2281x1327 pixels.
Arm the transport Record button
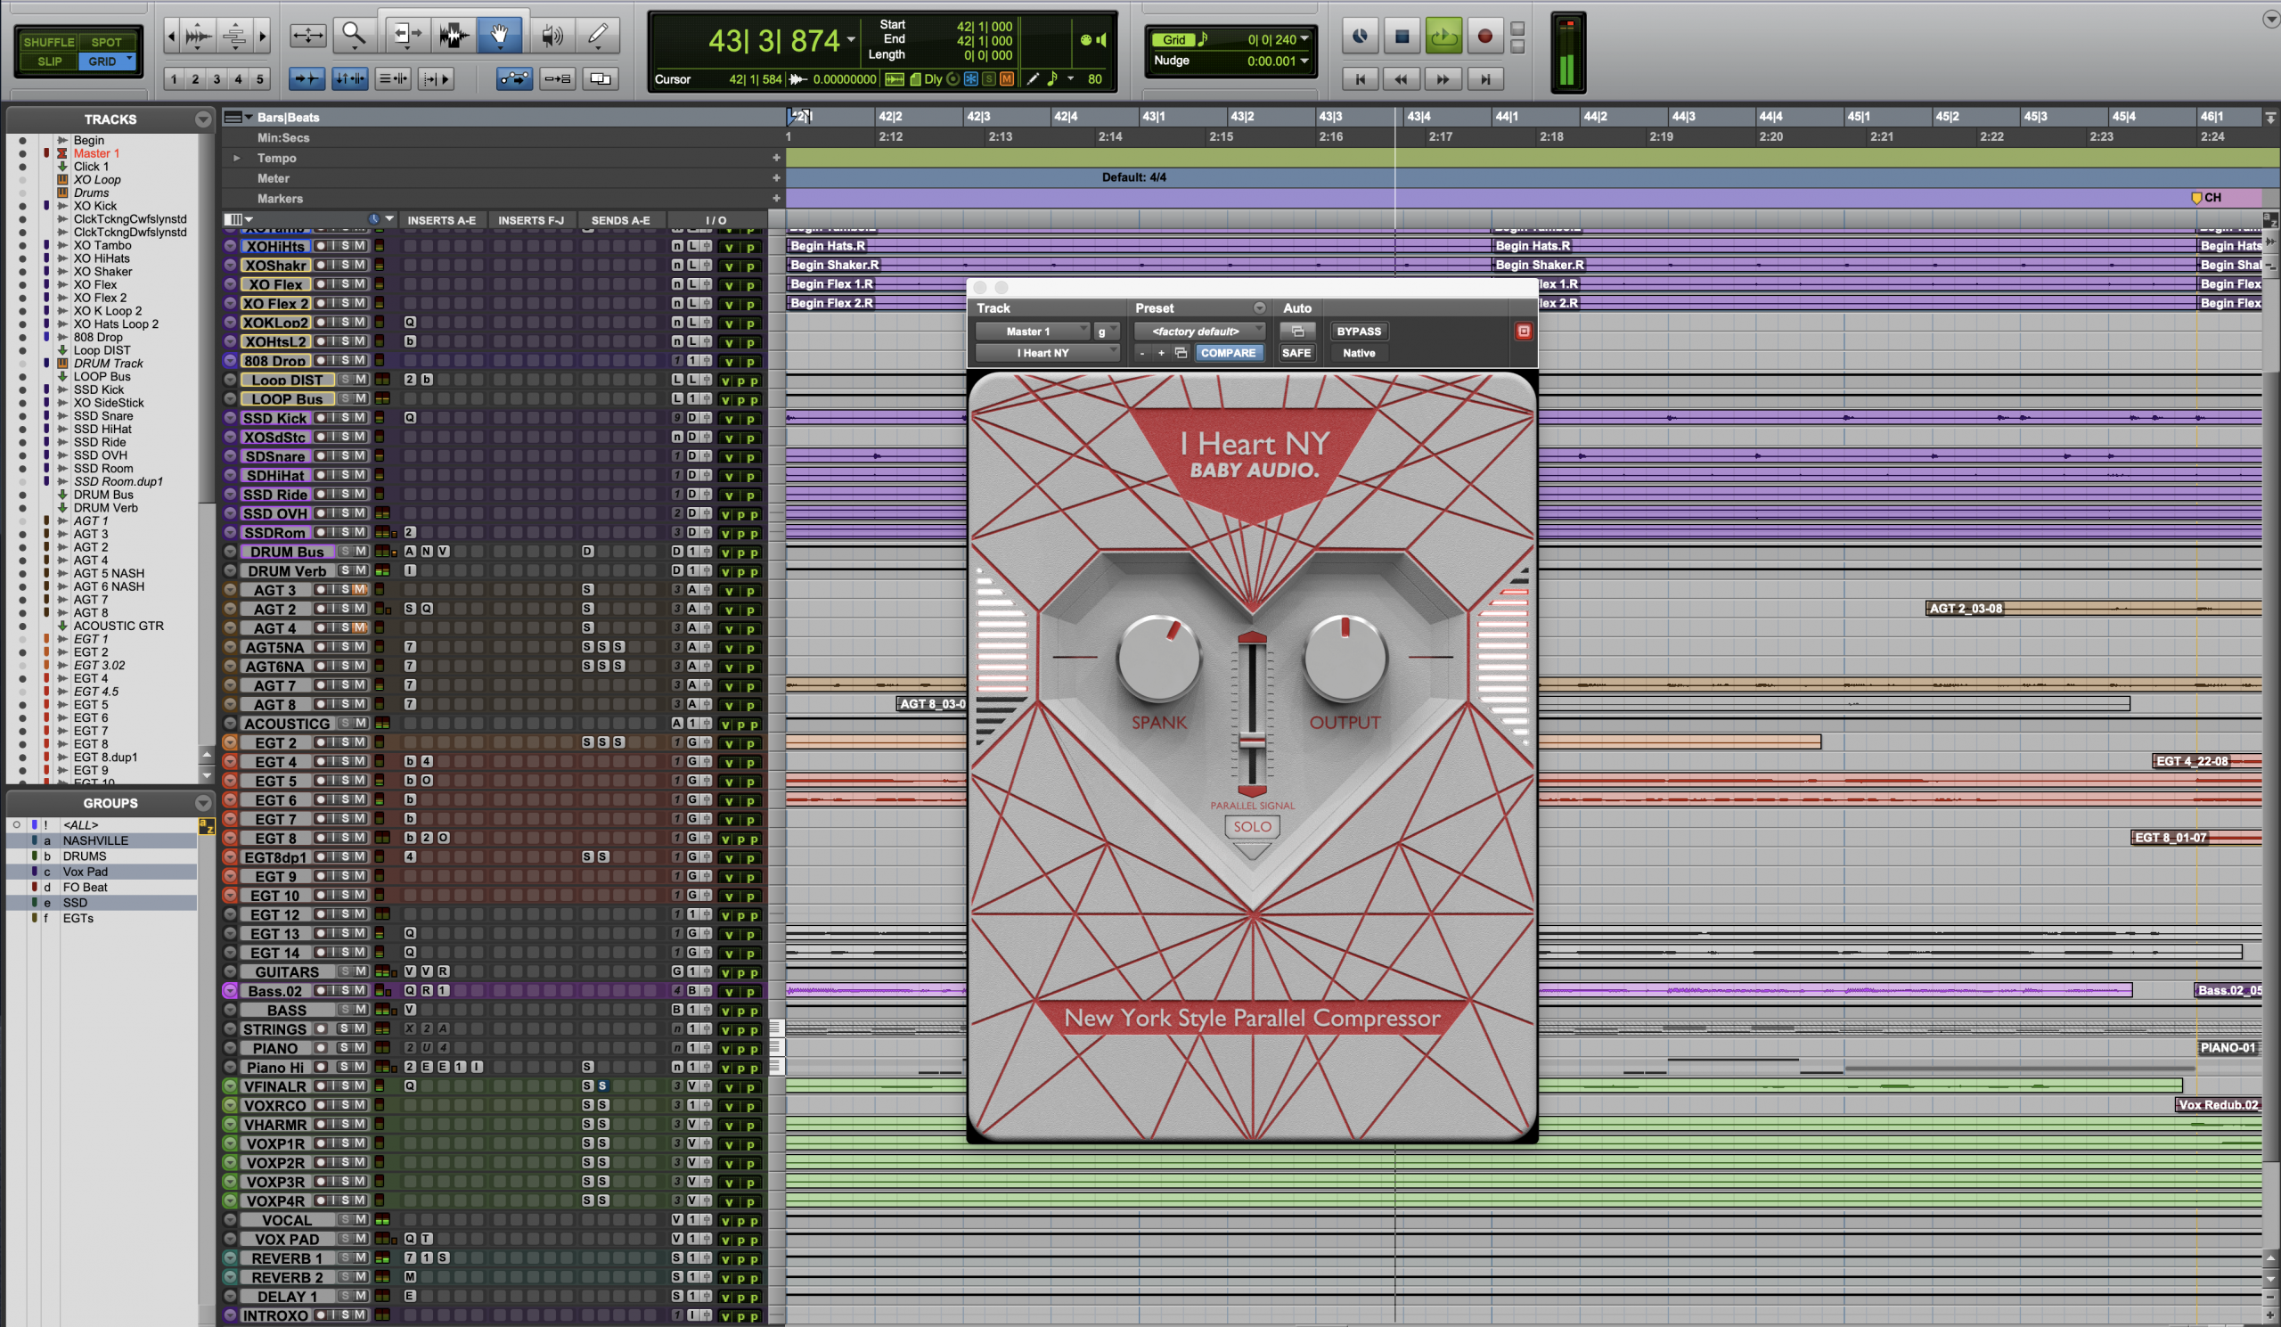pos(1484,37)
